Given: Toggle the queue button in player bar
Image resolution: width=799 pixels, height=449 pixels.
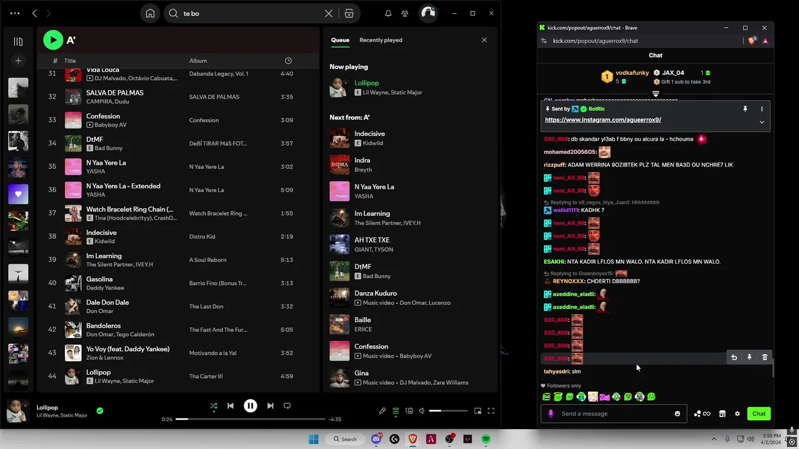Looking at the screenshot, I should click(x=395, y=411).
